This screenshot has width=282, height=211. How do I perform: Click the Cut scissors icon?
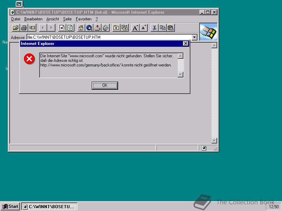(154, 28)
